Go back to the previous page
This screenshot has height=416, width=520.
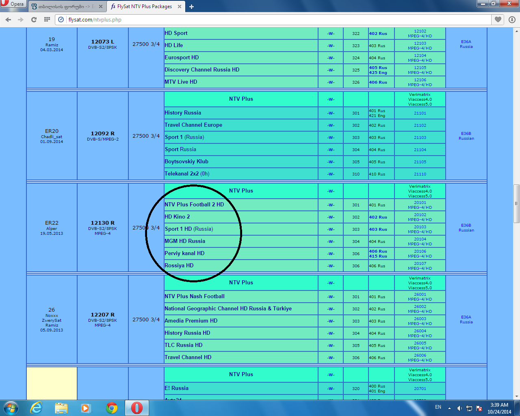8,19
